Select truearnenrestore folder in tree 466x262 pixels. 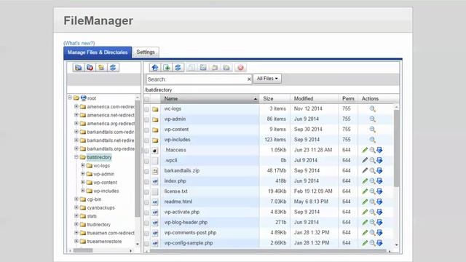104,242
